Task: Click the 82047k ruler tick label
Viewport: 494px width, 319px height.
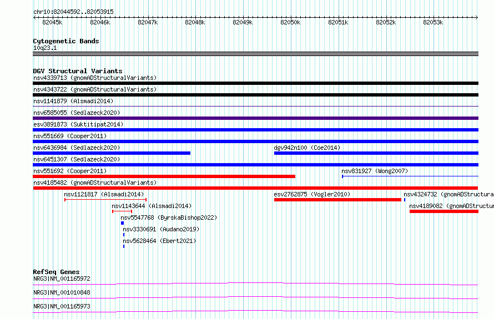Action: [148, 22]
